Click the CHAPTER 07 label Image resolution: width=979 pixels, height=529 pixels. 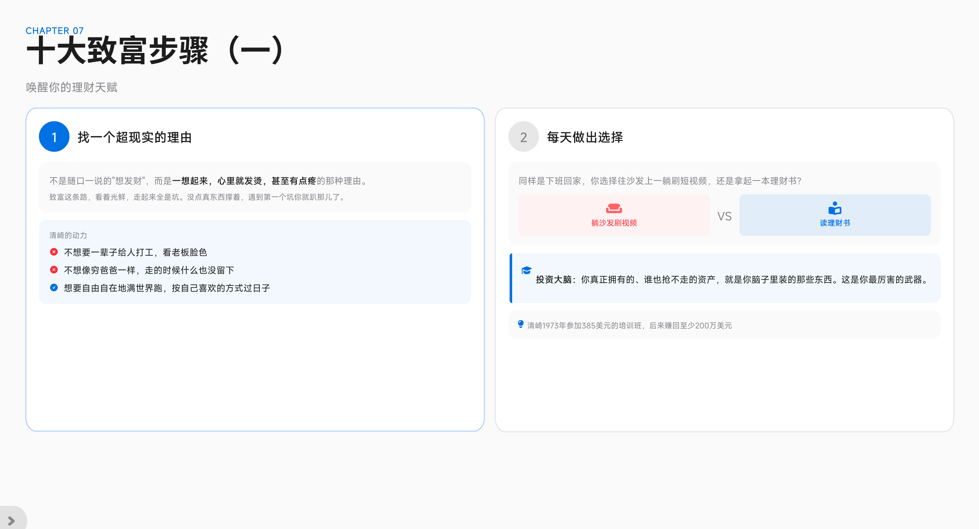54,30
